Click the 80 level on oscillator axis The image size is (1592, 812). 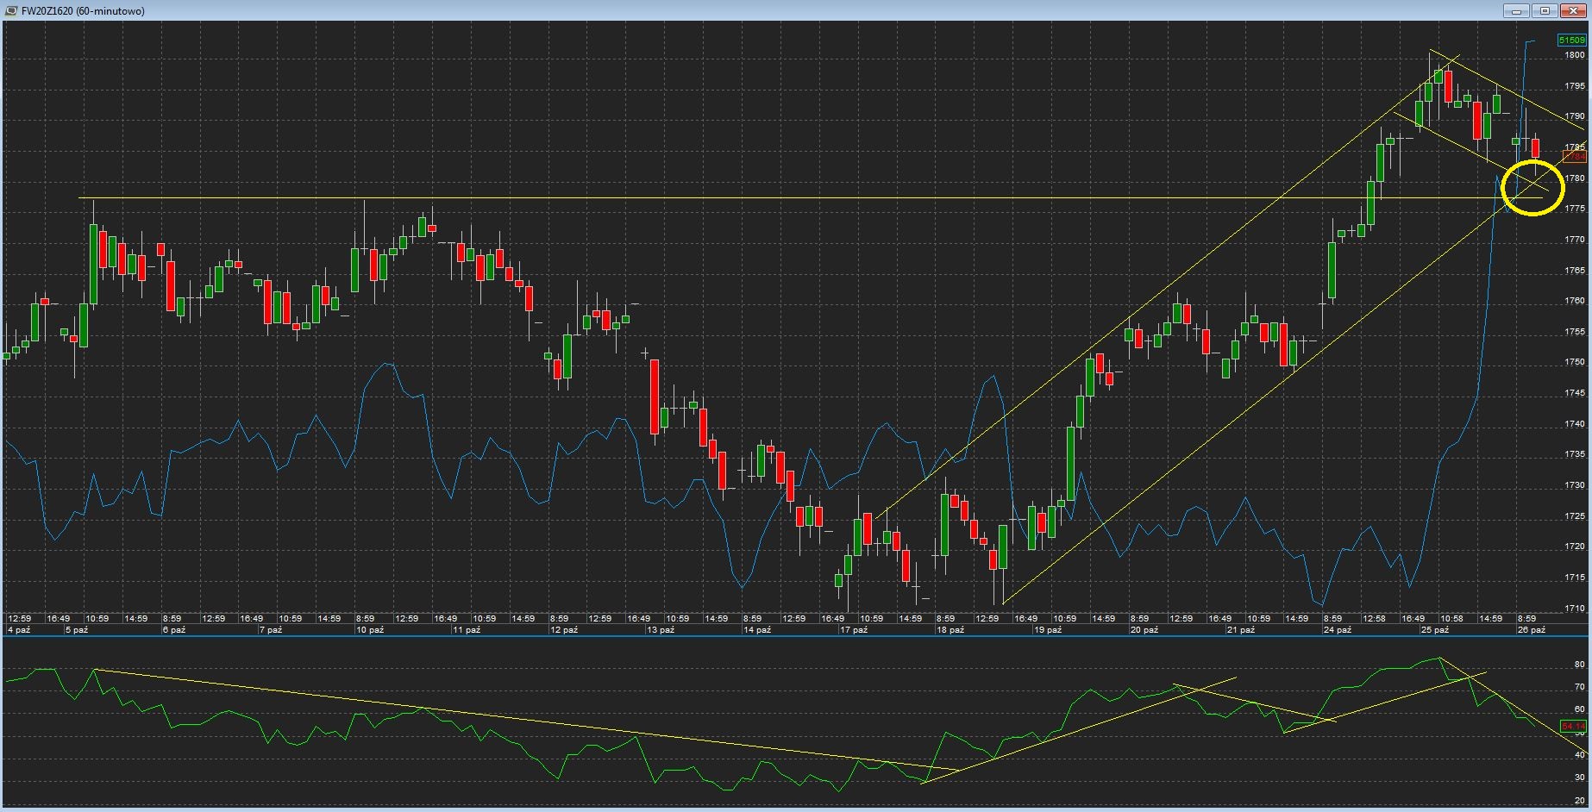(1579, 665)
